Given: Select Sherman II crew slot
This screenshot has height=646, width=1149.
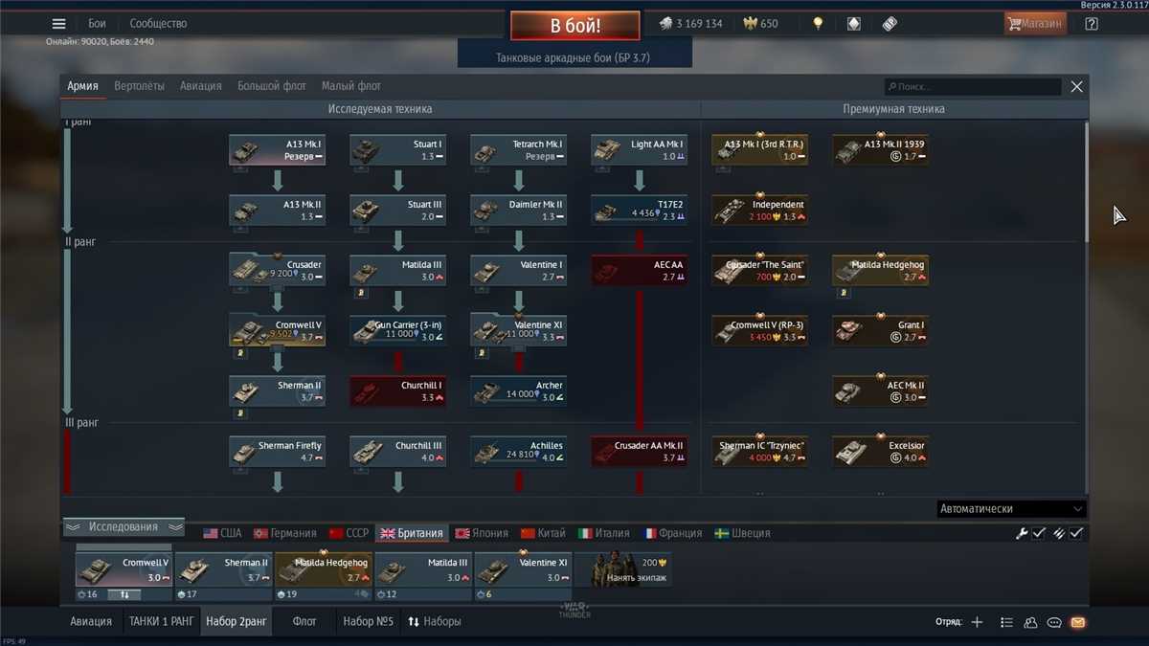Looking at the screenshot, I should coord(223,570).
